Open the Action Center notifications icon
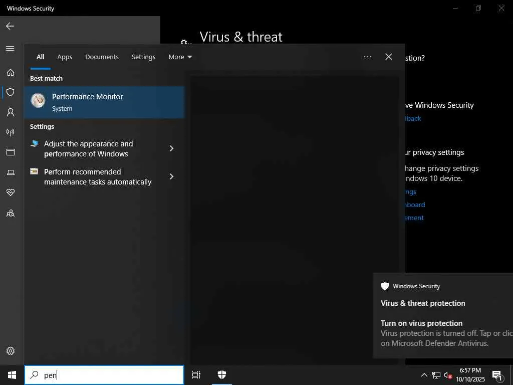The height and width of the screenshot is (385, 513). coord(497,375)
